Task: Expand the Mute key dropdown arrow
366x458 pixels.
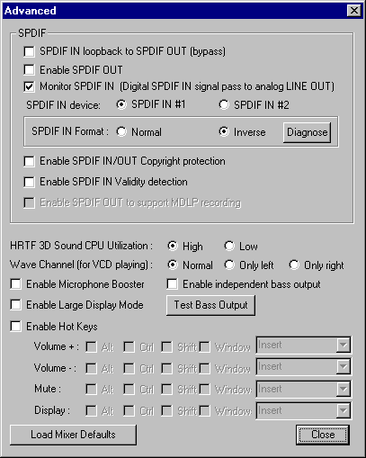Action: click(344, 390)
